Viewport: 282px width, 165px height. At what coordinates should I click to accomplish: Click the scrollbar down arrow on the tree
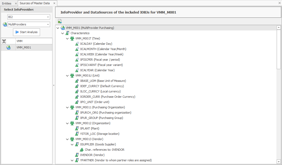[279, 162]
